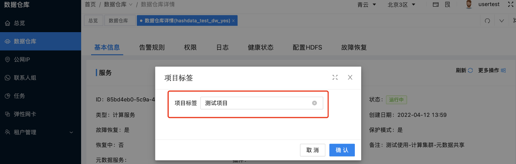Maximize the 项目标签 dialog

(335, 77)
